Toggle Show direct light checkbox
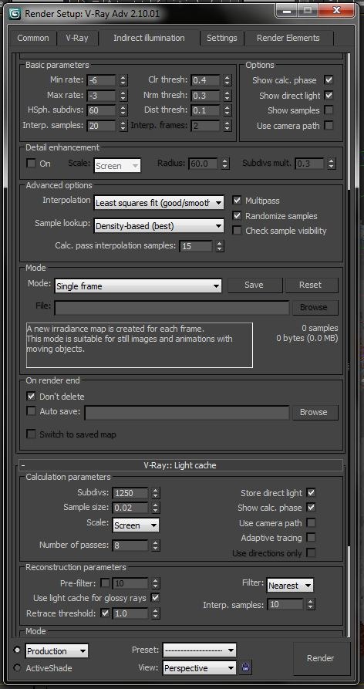The height and width of the screenshot is (689, 364). [x=328, y=95]
